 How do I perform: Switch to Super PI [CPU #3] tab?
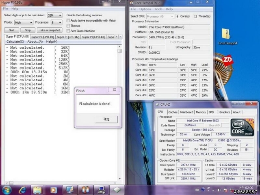[x=93, y=37]
